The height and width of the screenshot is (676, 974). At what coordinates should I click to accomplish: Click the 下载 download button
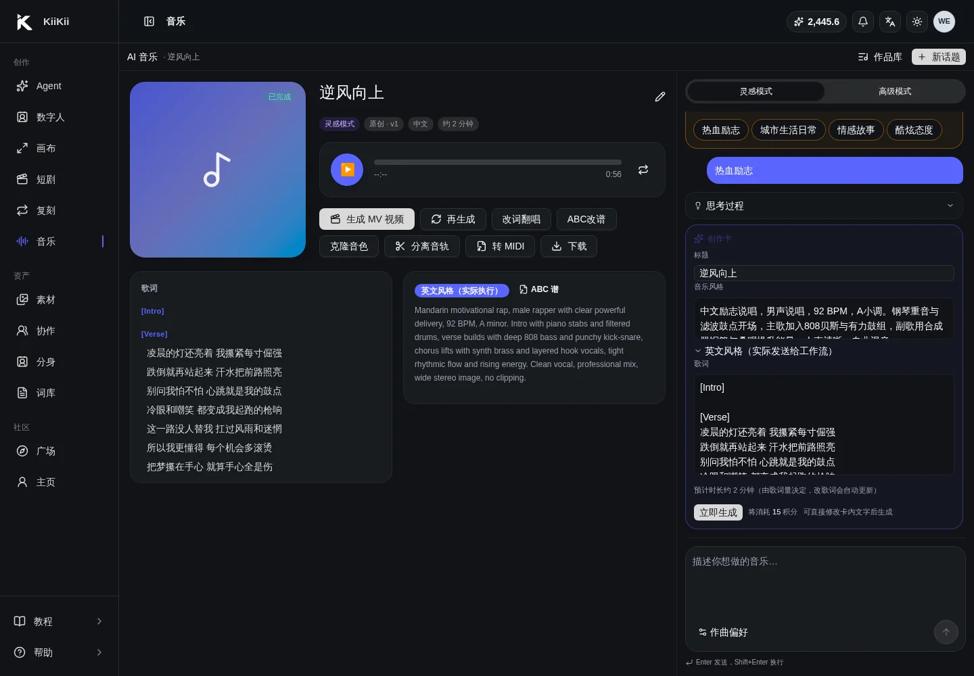click(569, 246)
